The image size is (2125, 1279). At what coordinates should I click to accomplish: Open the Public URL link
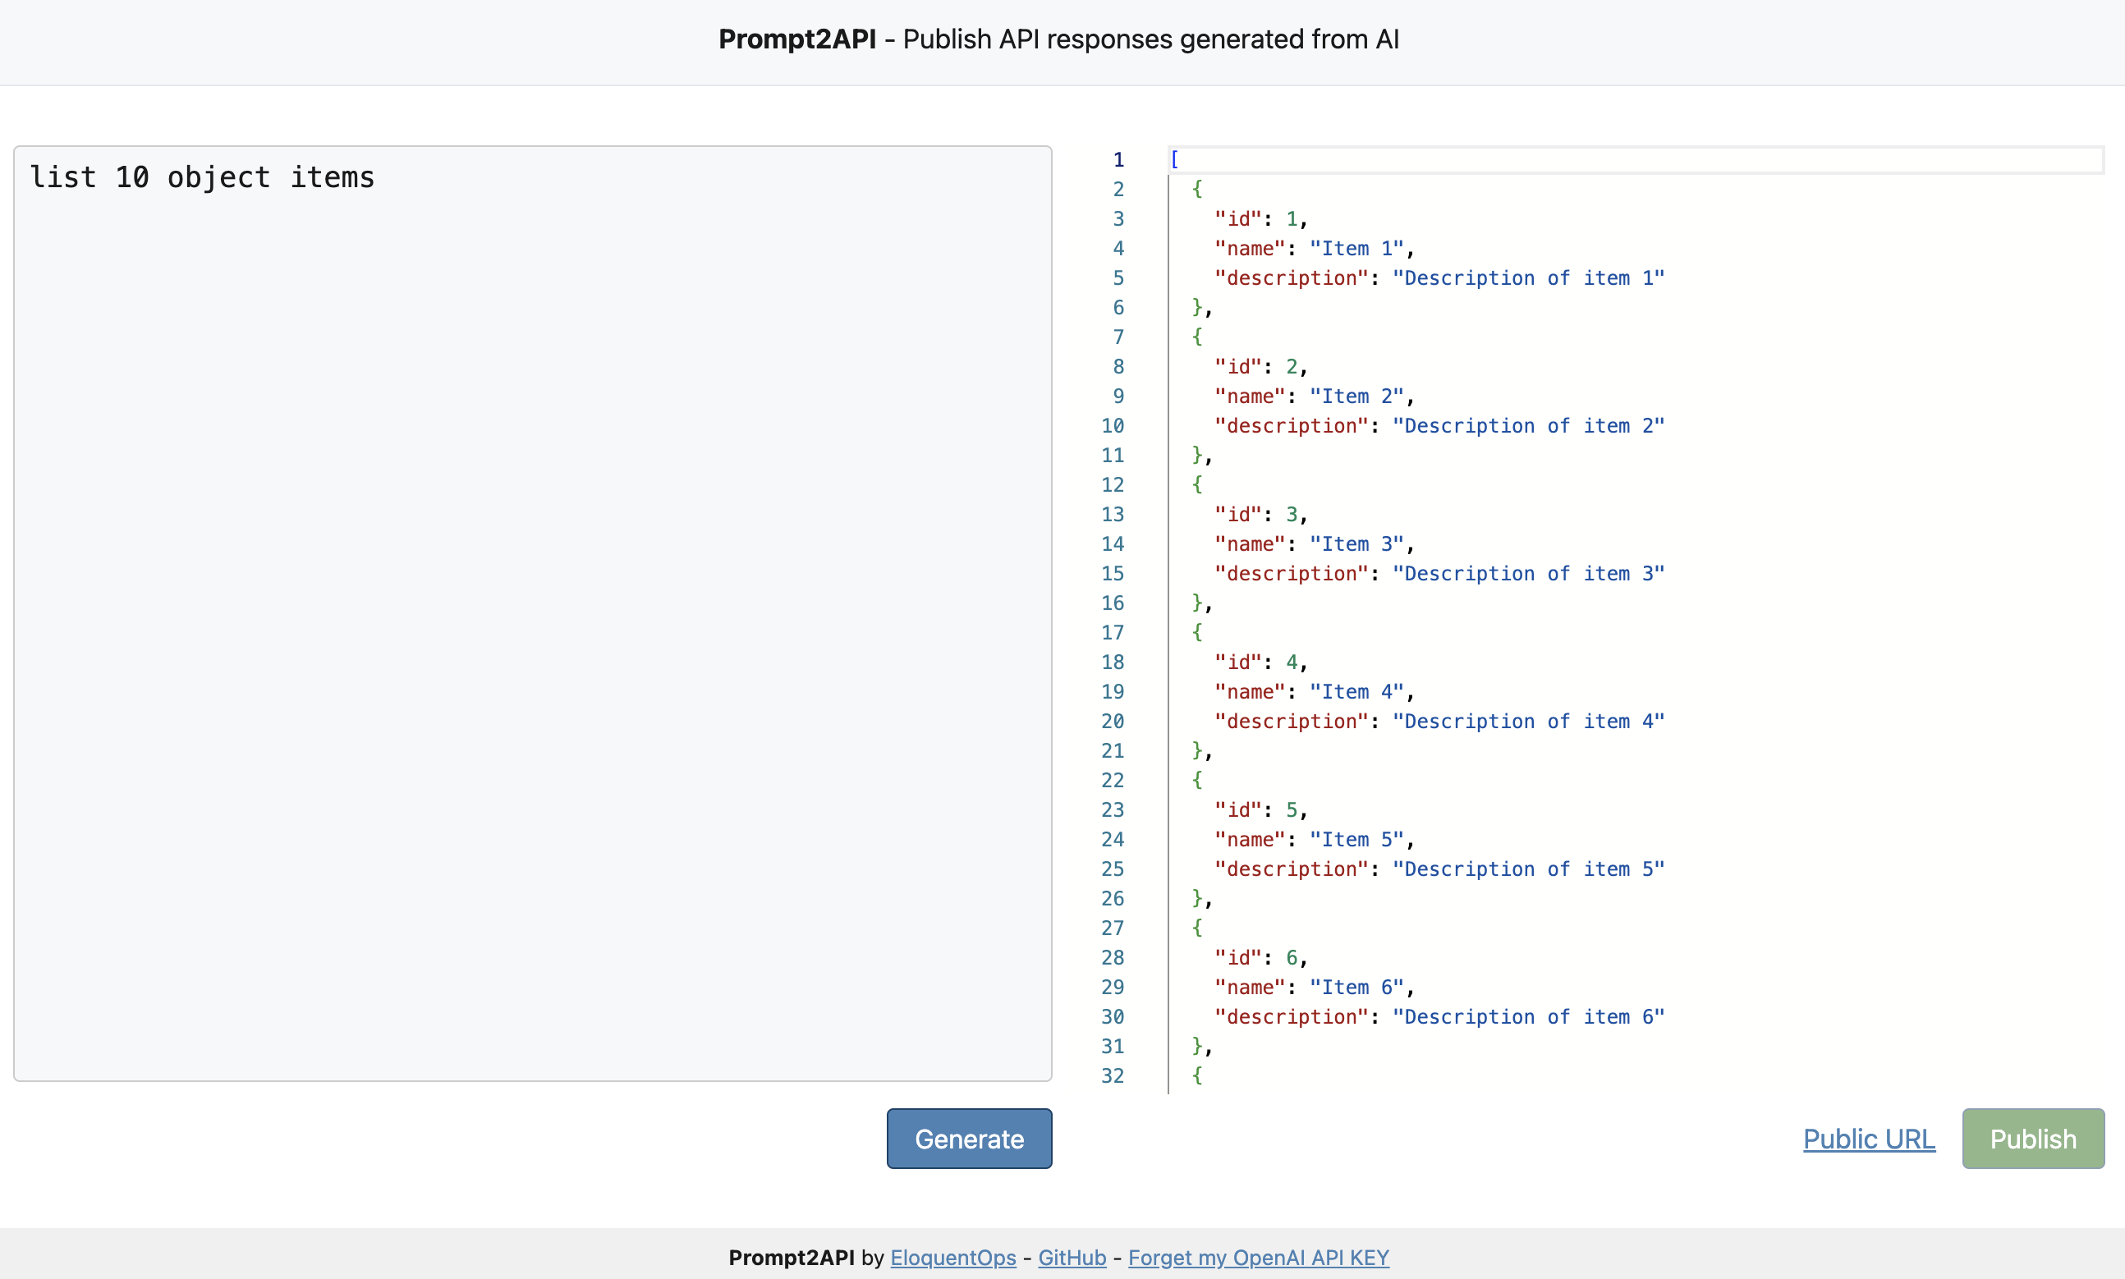click(1868, 1139)
